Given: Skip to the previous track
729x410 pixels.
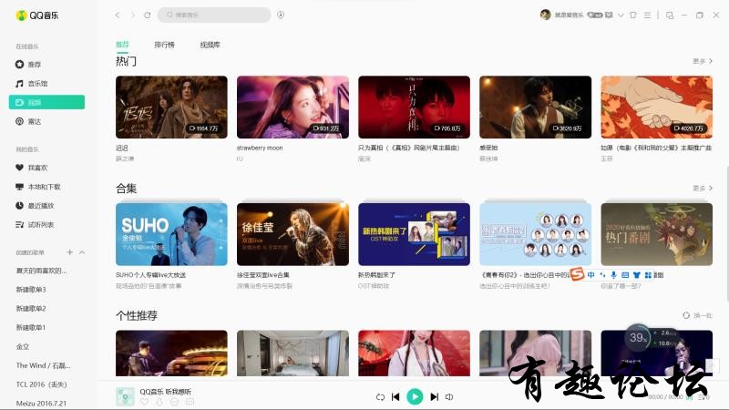Looking at the screenshot, I should pyautogui.click(x=395, y=397).
